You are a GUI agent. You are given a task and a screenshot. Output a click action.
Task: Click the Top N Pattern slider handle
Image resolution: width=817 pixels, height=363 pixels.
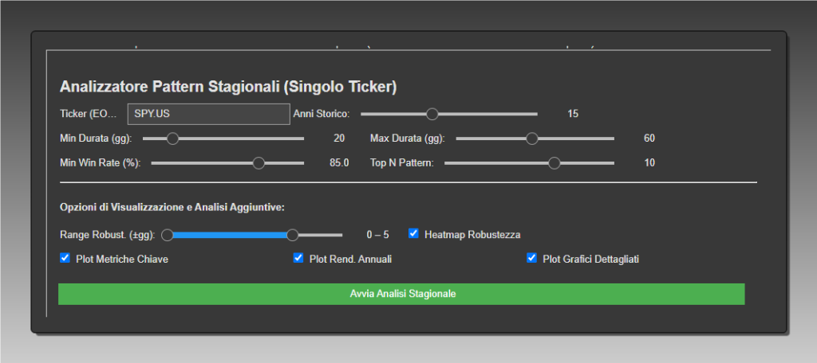554,163
